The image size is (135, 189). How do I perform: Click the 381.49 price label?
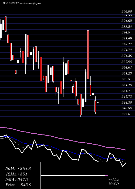[x=127, y=38]
